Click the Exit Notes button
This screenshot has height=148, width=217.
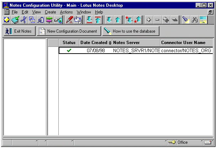pos(19,31)
